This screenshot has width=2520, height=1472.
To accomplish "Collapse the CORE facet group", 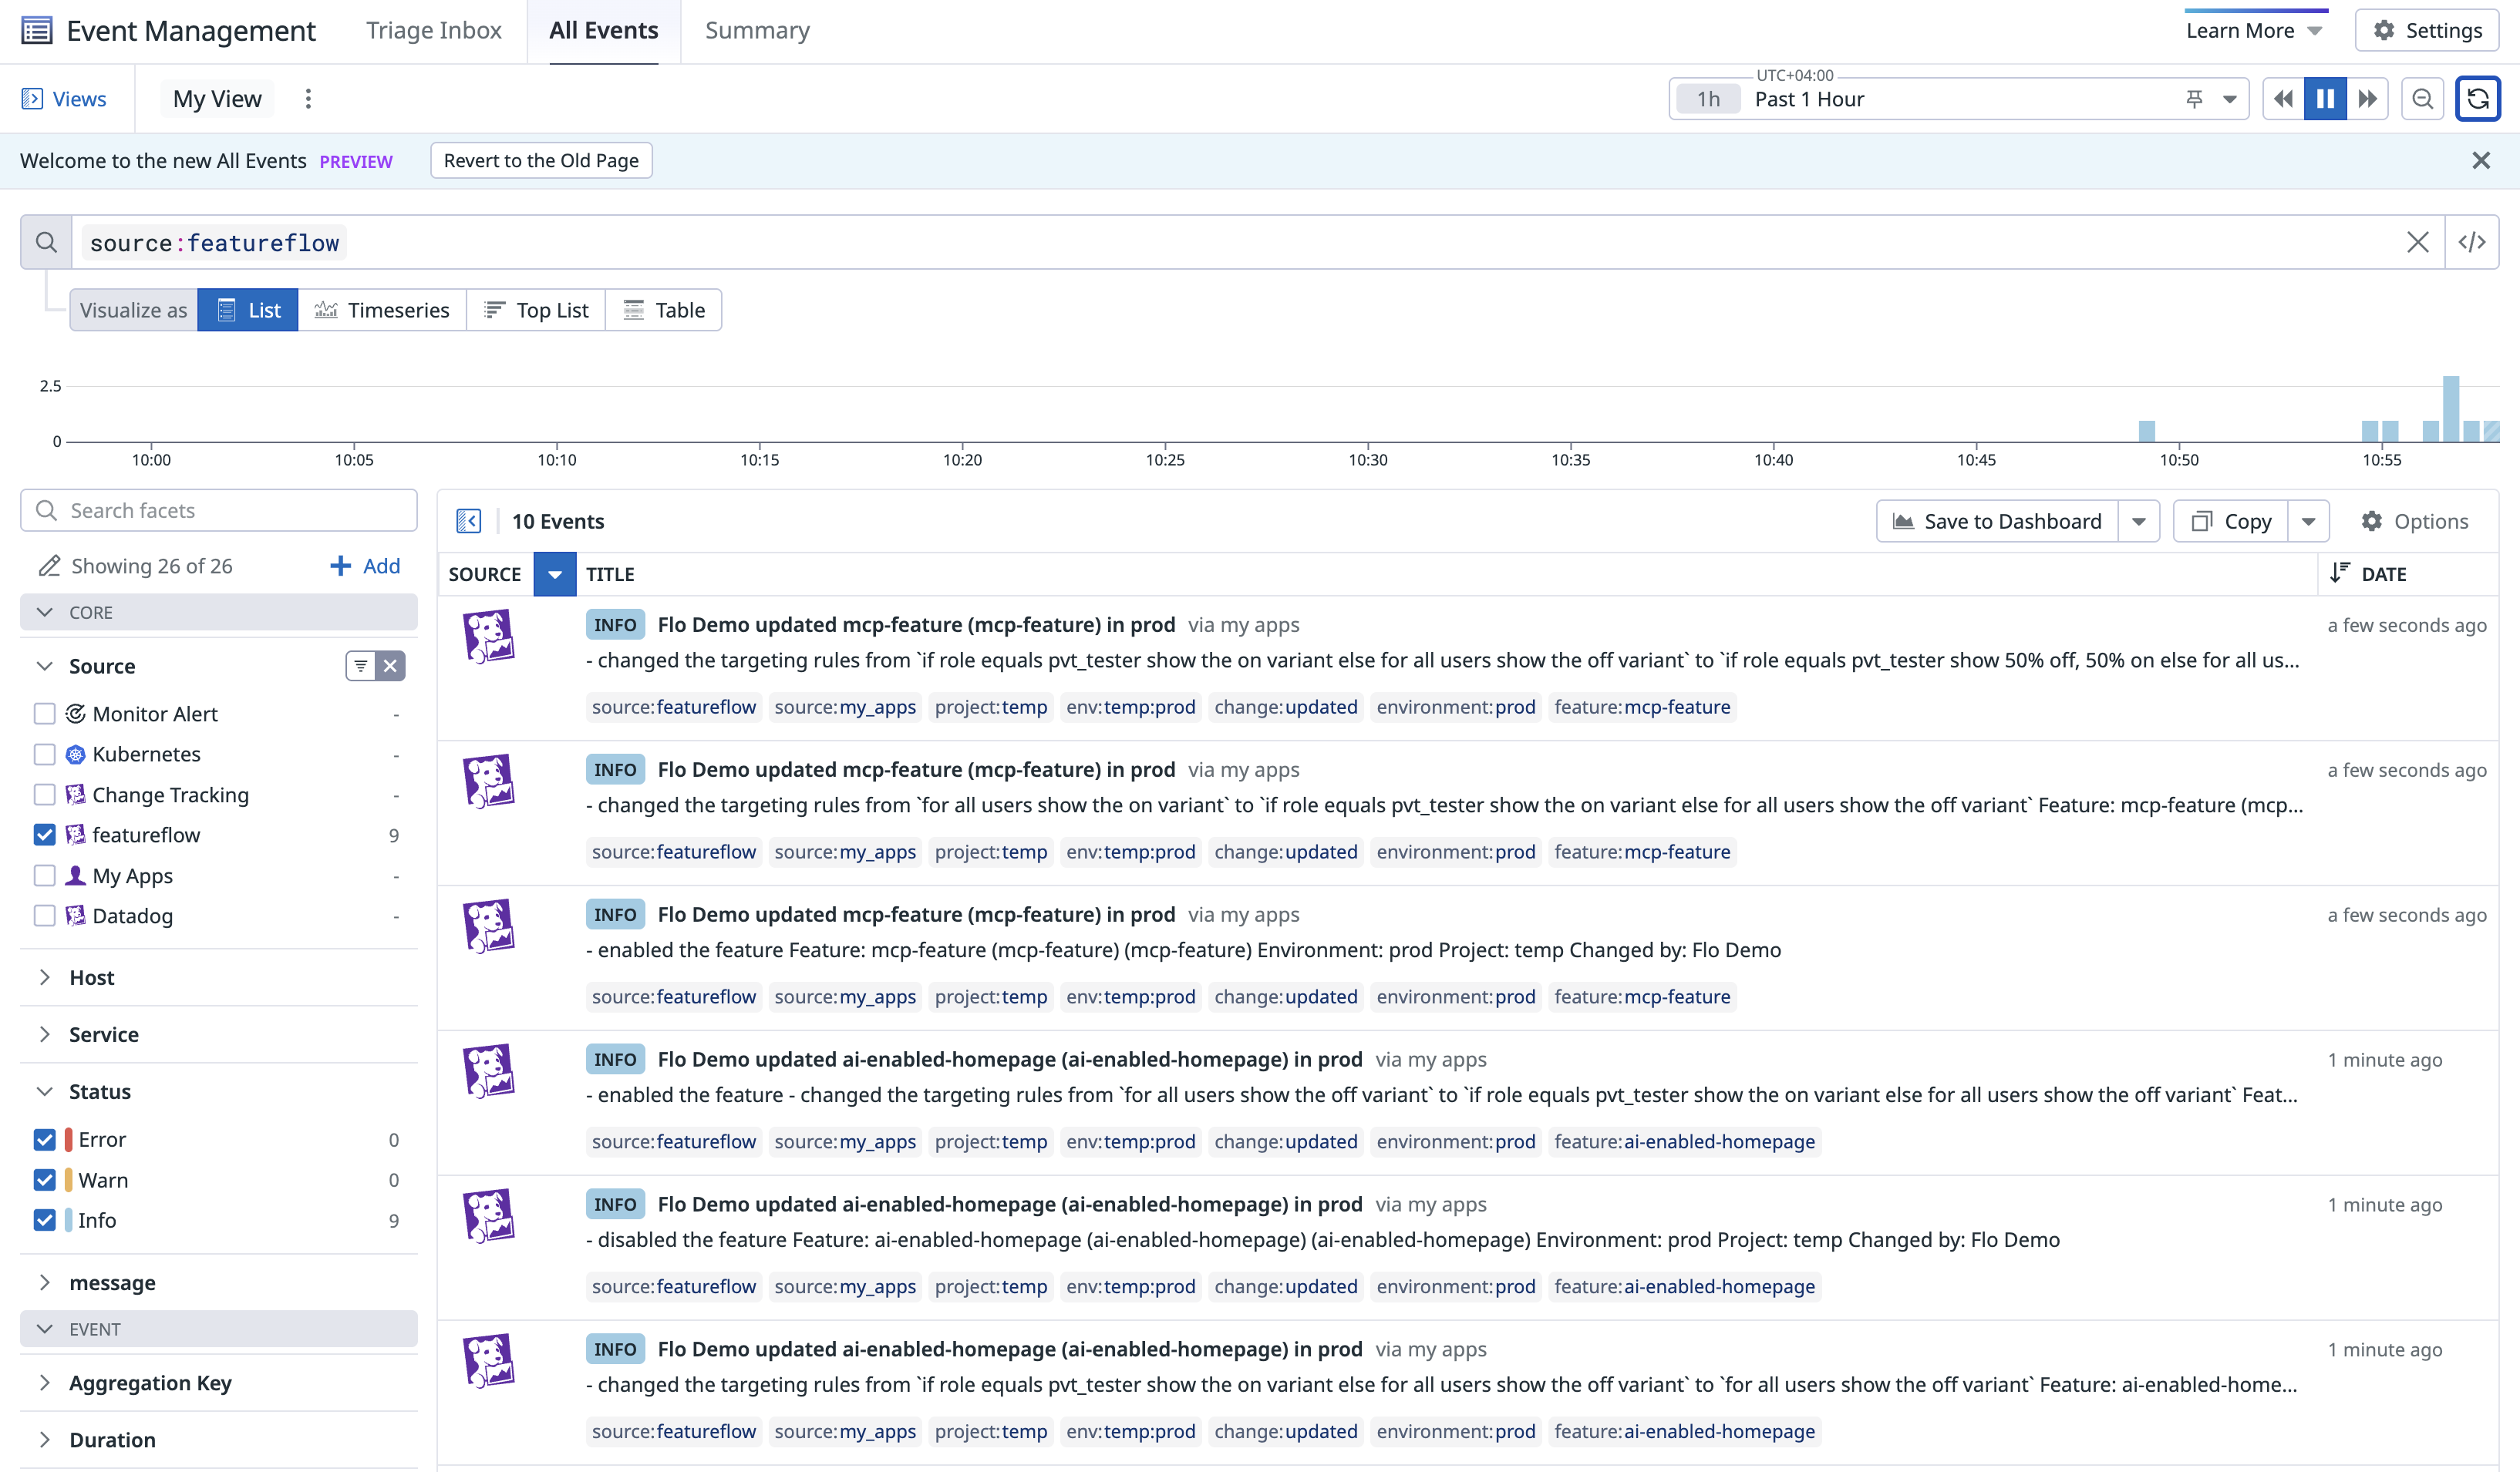I will click(x=219, y=612).
